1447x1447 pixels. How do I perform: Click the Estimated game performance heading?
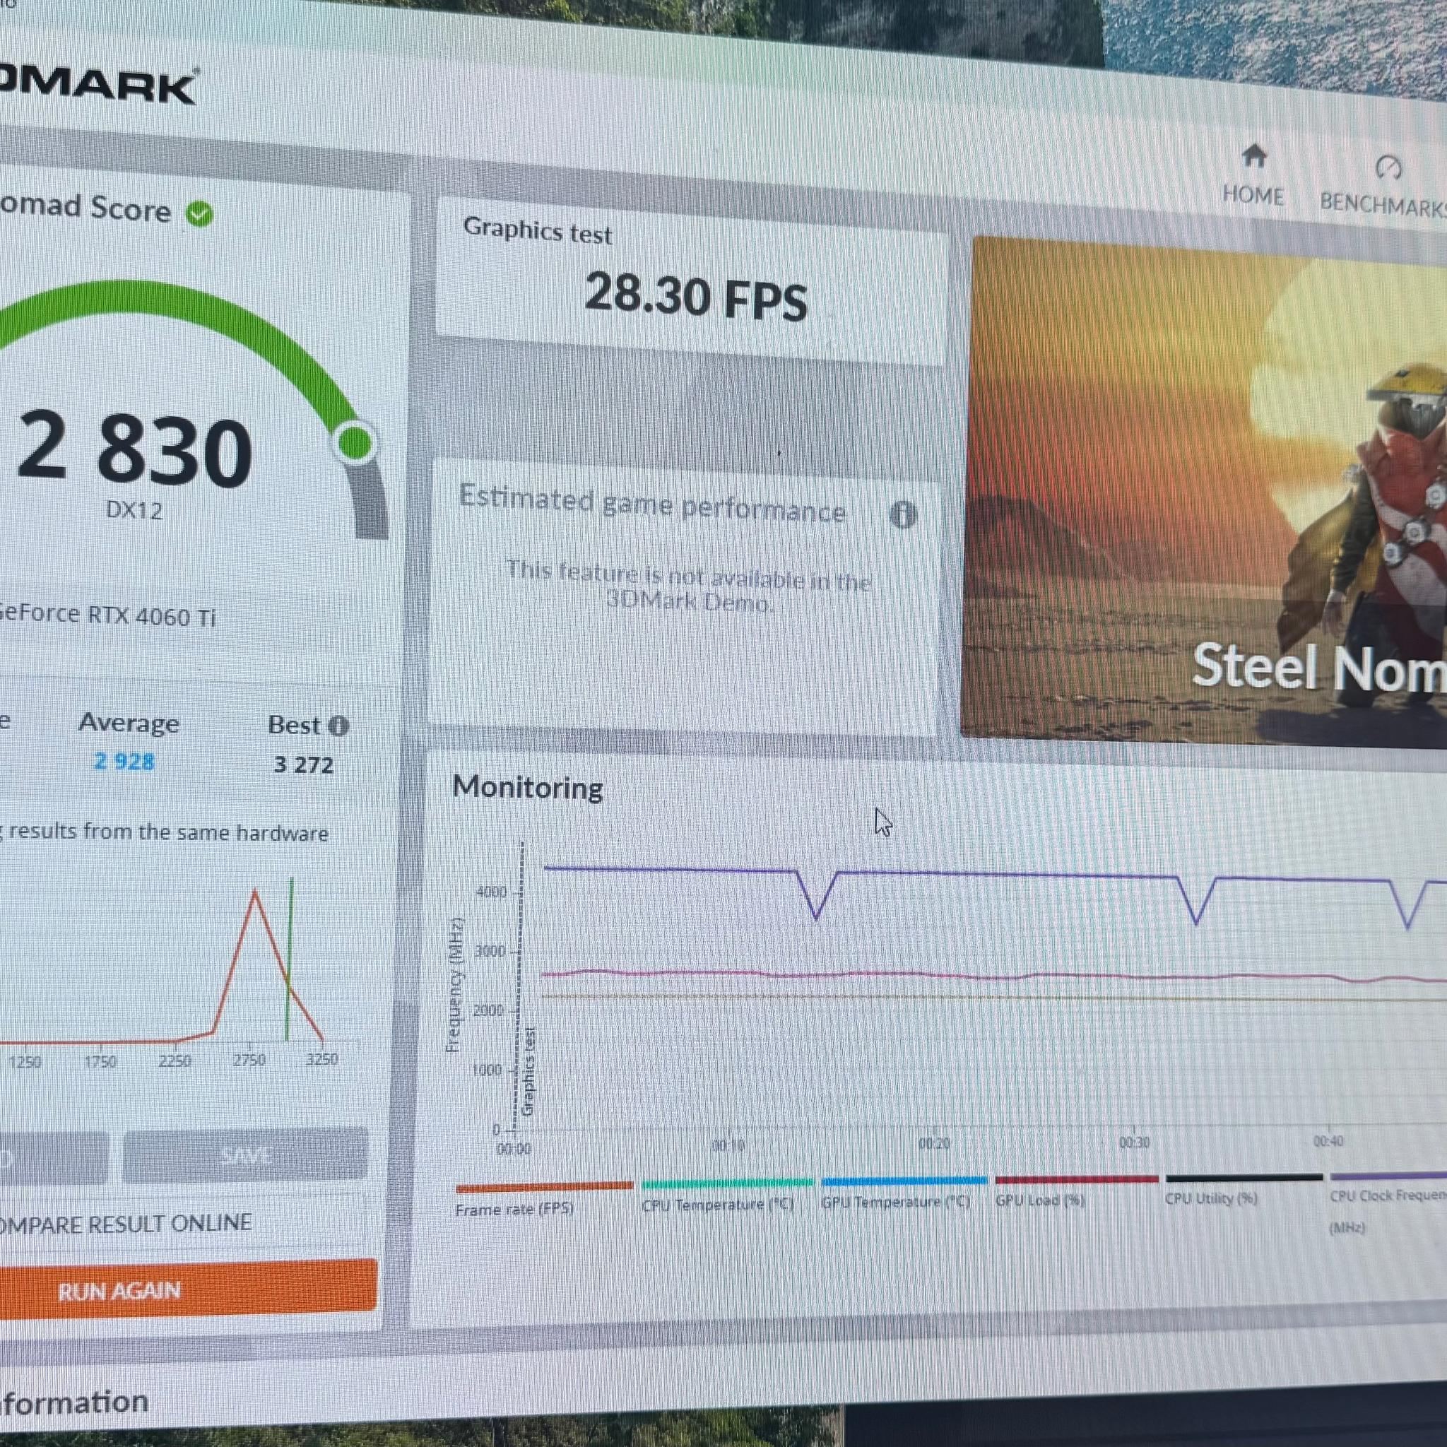click(x=651, y=504)
